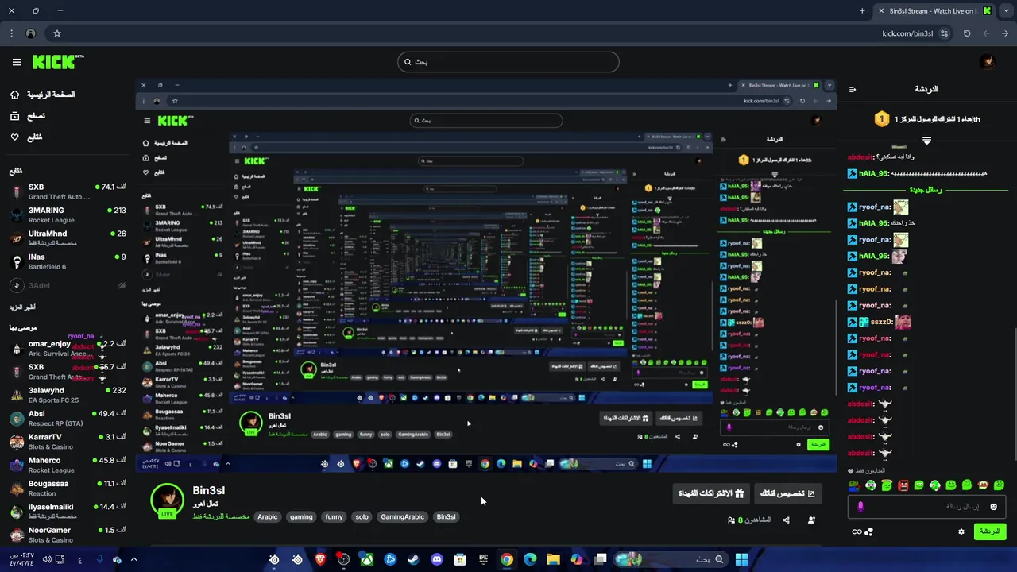Open ilyaselmaliki channel

point(67,512)
